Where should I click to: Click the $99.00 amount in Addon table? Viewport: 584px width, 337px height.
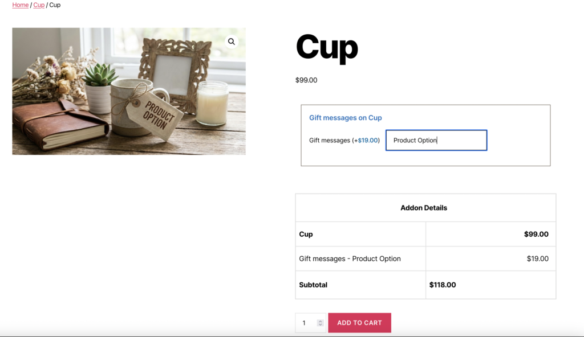point(536,234)
